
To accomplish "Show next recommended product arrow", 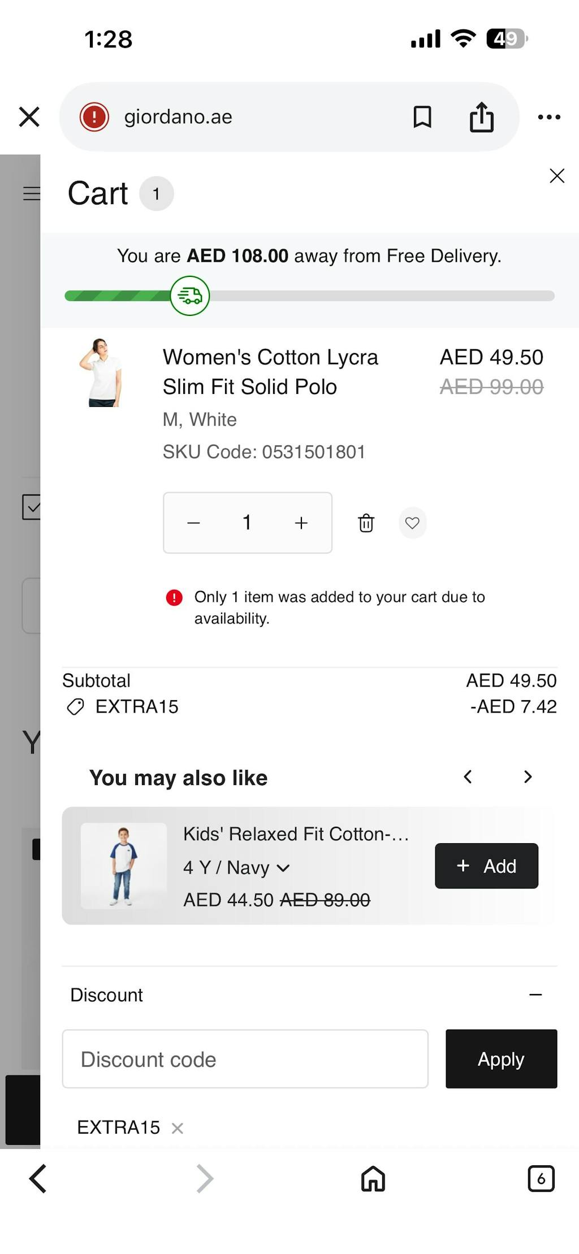I will coord(528,777).
